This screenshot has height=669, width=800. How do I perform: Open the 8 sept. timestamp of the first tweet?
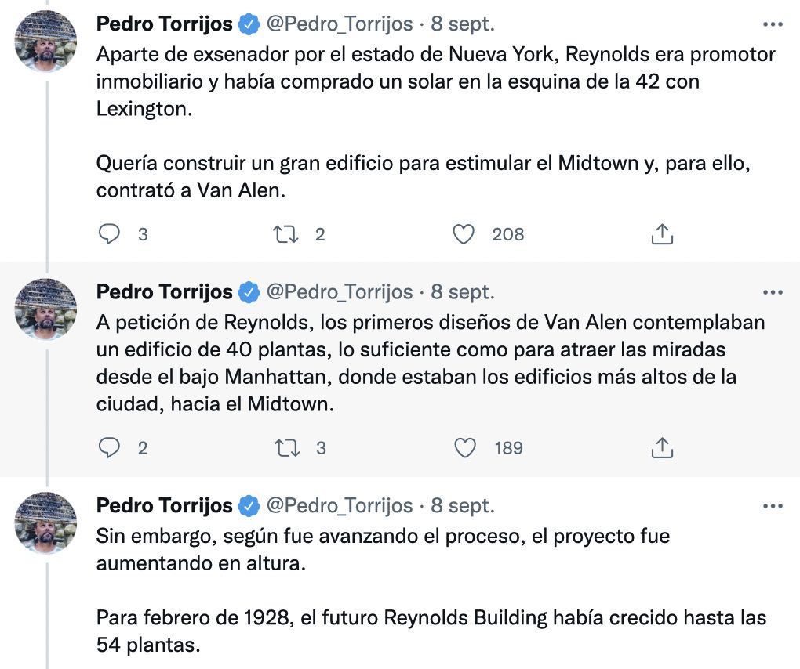click(x=463, y=24)
